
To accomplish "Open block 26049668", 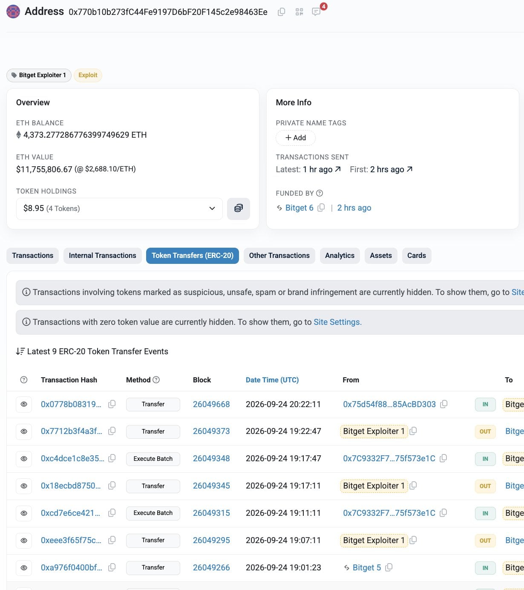I will coord(211,404).
